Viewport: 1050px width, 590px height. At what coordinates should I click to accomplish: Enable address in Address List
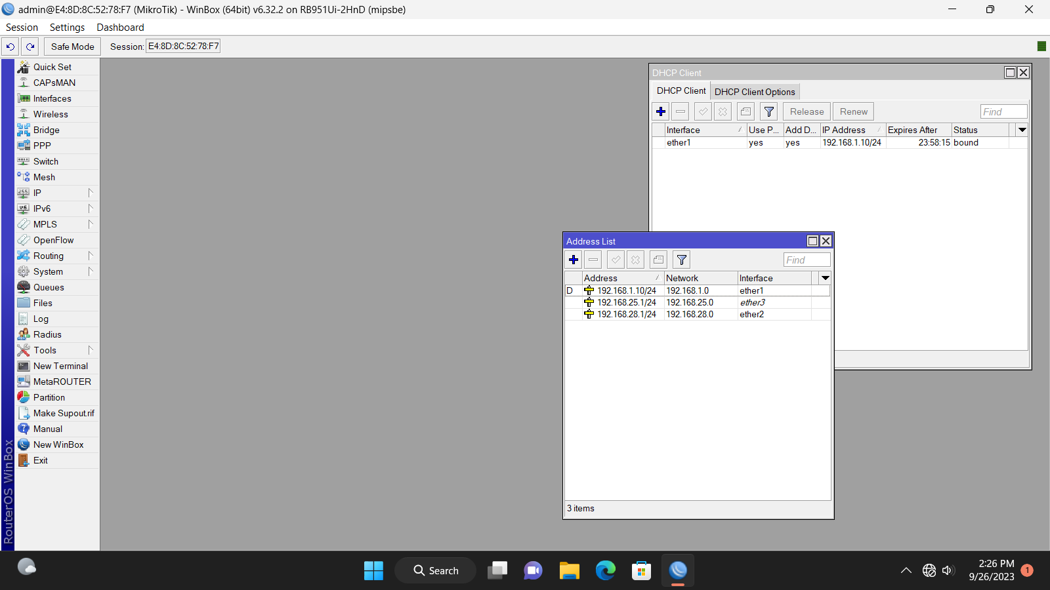pos(616,260)
